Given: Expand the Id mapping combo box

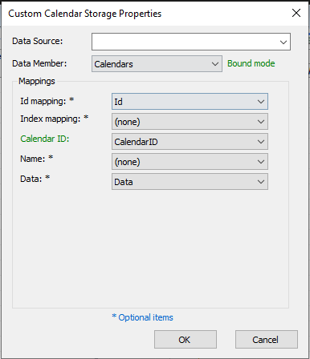Looking at the screenshot, I should click(190, 102).
